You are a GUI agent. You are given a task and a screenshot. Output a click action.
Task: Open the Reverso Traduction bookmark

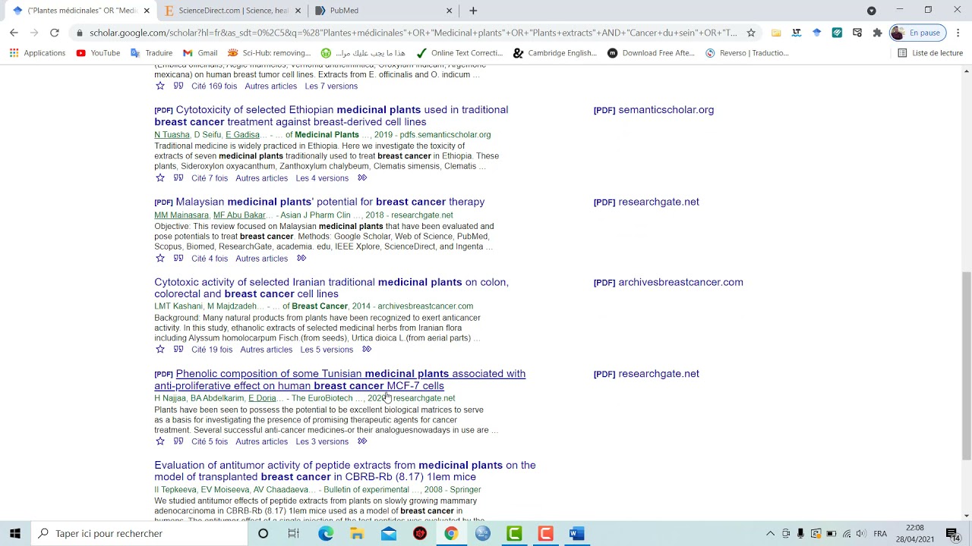tap(747, 53)
